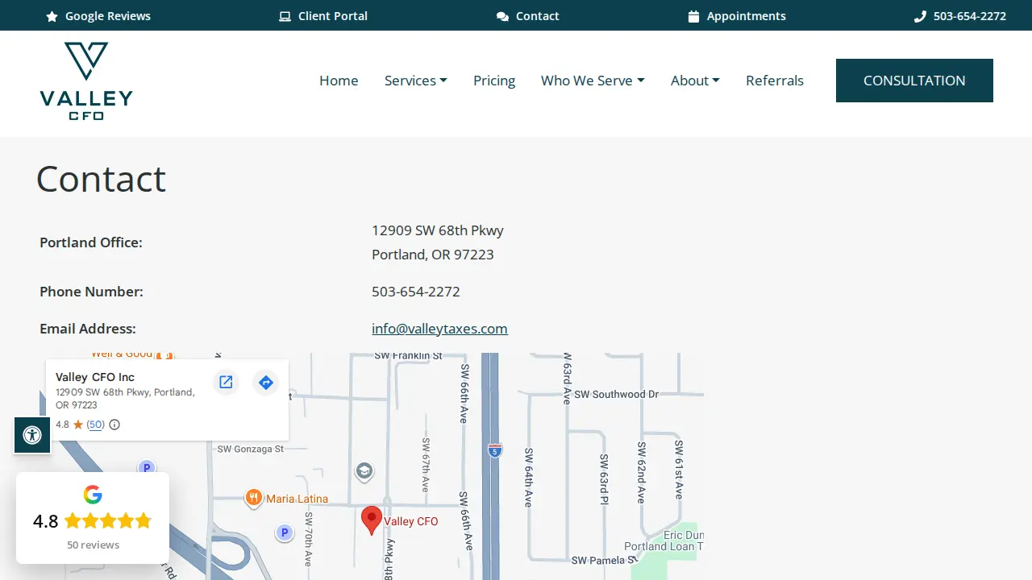
Task: Click the 503-654-2272 number in top bar
Action: tap(970, 16)
